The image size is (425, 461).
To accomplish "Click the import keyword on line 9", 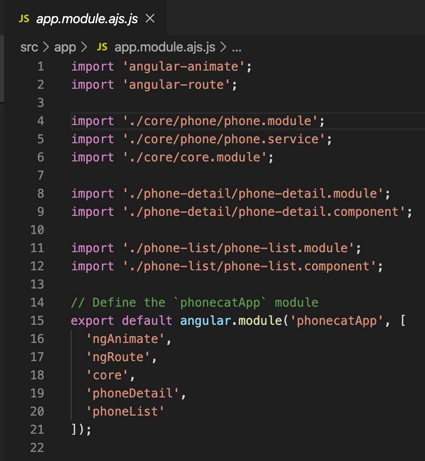I will (92, 212).
